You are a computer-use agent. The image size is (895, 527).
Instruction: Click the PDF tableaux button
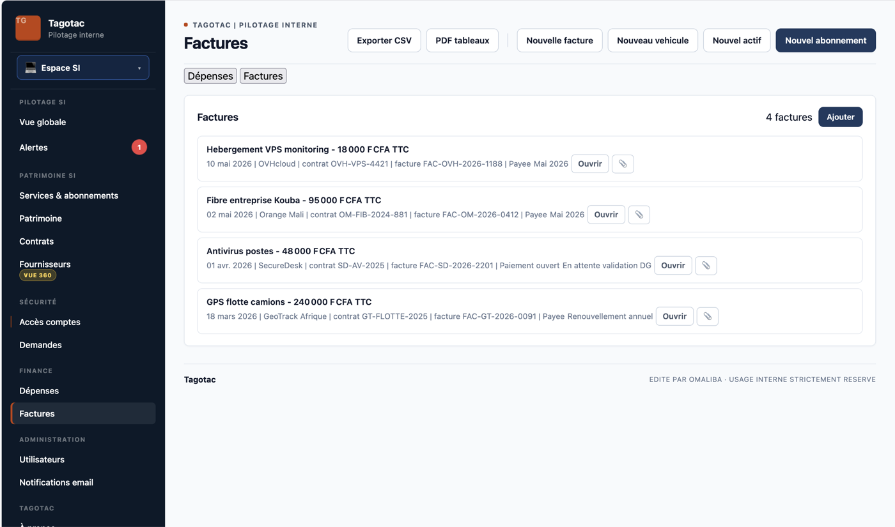462,40
